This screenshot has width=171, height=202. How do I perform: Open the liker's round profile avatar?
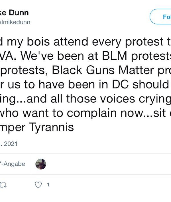(x=41, y=164)
